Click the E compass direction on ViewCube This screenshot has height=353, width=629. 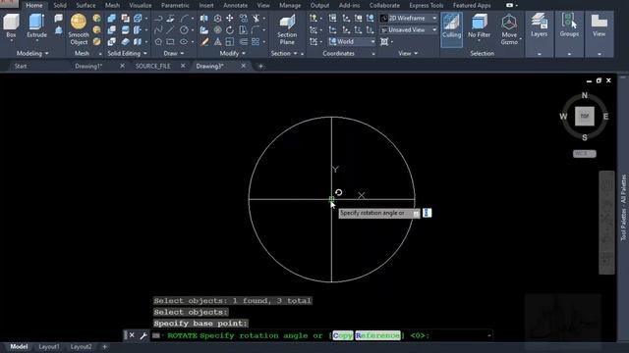click(605, 117)
